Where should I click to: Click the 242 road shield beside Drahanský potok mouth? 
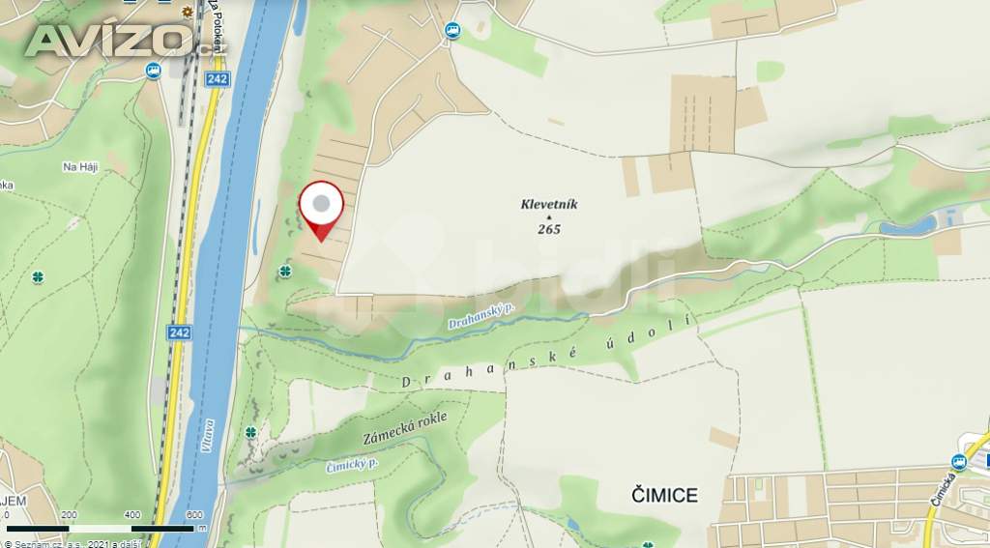pos(179,332)
